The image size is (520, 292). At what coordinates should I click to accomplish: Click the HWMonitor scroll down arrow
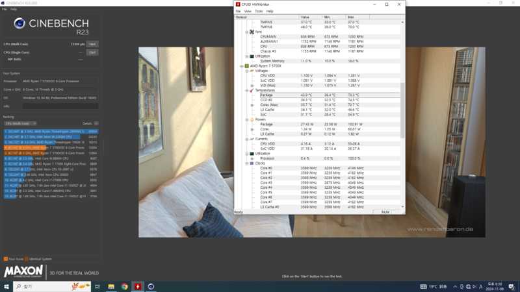pos(402,206)
